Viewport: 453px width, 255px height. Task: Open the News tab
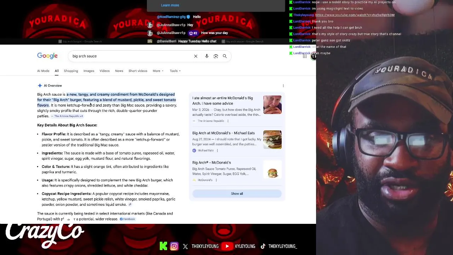119,71
